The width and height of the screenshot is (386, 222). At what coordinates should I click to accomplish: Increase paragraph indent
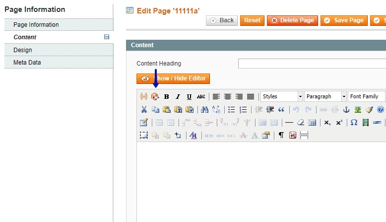270,109
